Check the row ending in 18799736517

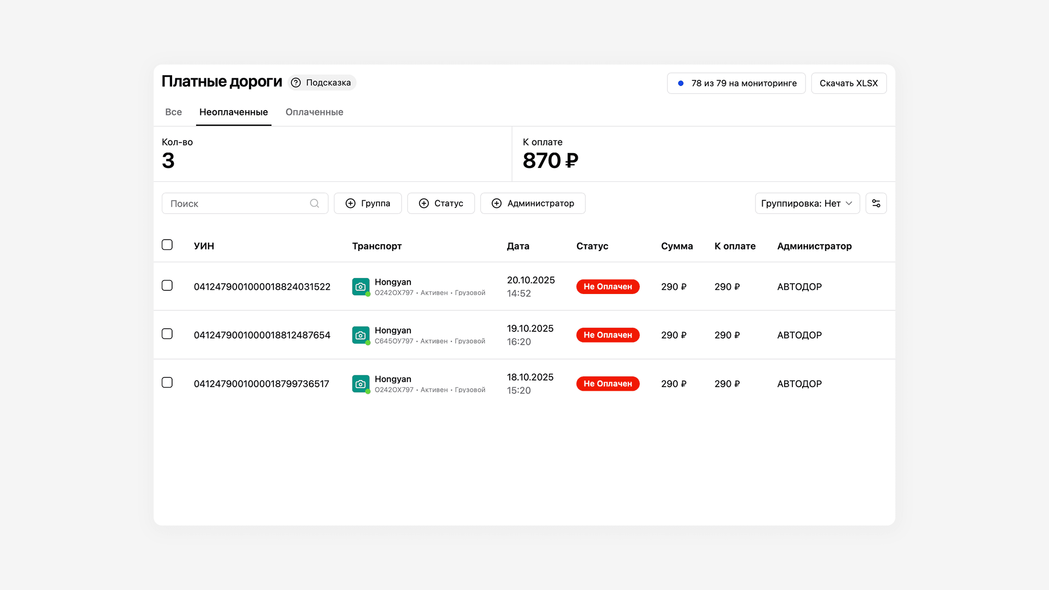tap(167, 383)
